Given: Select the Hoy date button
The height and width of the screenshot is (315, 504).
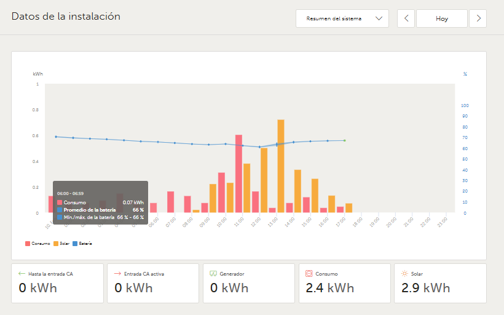Looking at the screenshot, I should 442,18.
